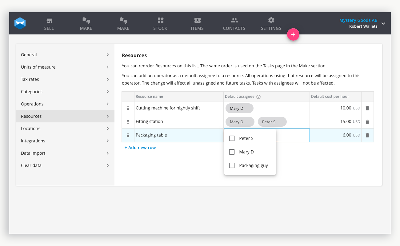400x246 pixels.
Task: Click the chevron next to Operations
Action: 108,104
